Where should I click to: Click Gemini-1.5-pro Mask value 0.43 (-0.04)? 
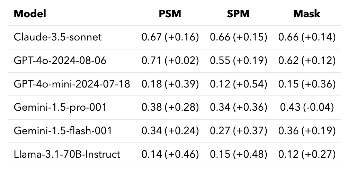point(307,107)
